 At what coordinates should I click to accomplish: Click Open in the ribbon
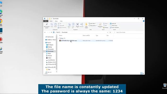point(105,23)
